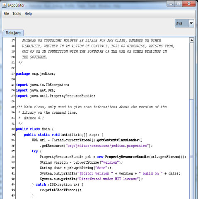Click the scrollbar up arrow
The width and height of the screenshot is (198, 199).
click(192, 40)
